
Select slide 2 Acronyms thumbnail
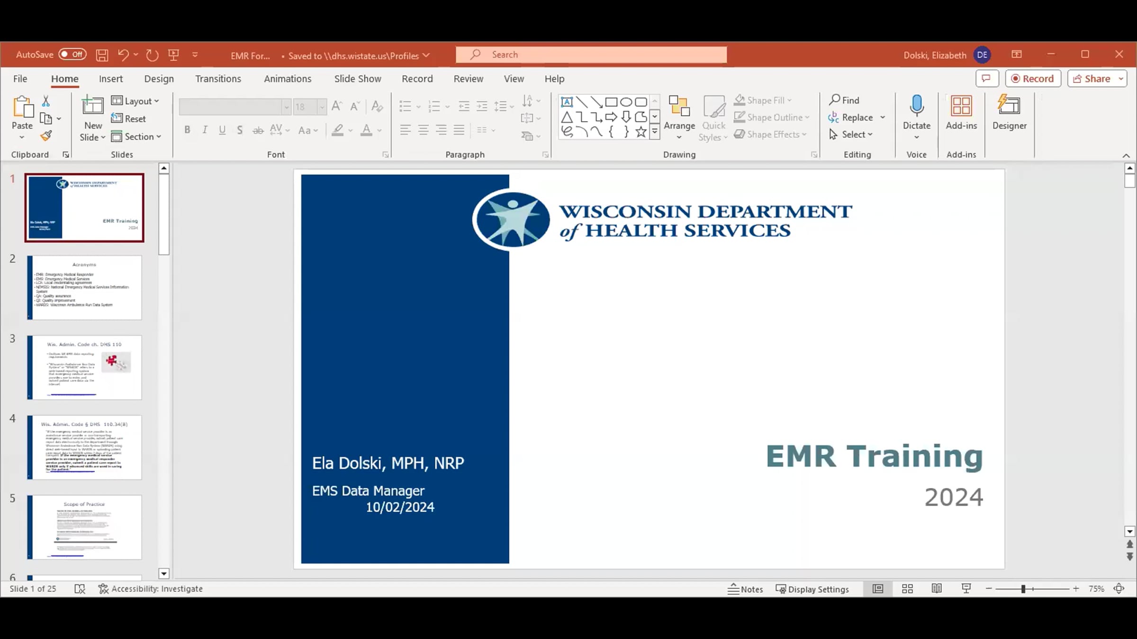[84, 287]
